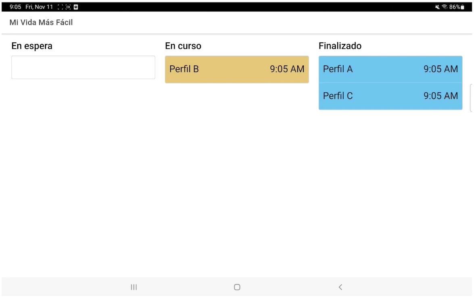
Task: Tap the muted sound status icon
Action: point(437,7)
